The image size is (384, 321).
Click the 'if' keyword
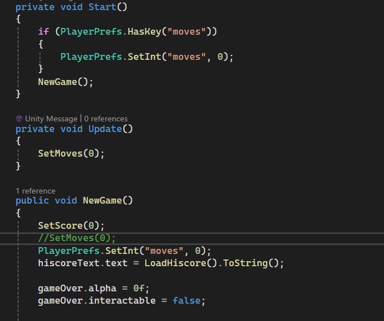coord(44,32)
